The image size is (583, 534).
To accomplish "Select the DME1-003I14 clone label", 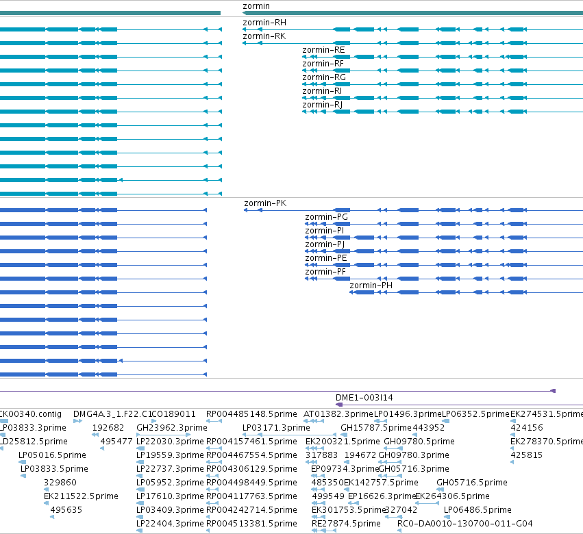I will [364, 398].
